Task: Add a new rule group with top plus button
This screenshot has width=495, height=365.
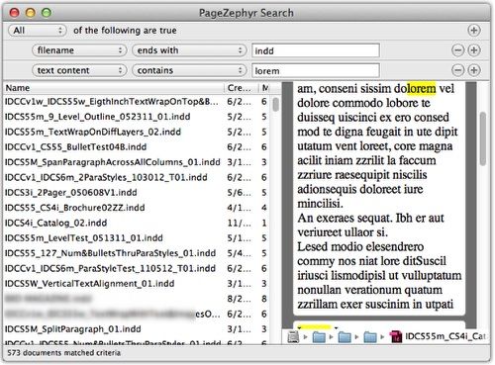Action: pos(474,31)
